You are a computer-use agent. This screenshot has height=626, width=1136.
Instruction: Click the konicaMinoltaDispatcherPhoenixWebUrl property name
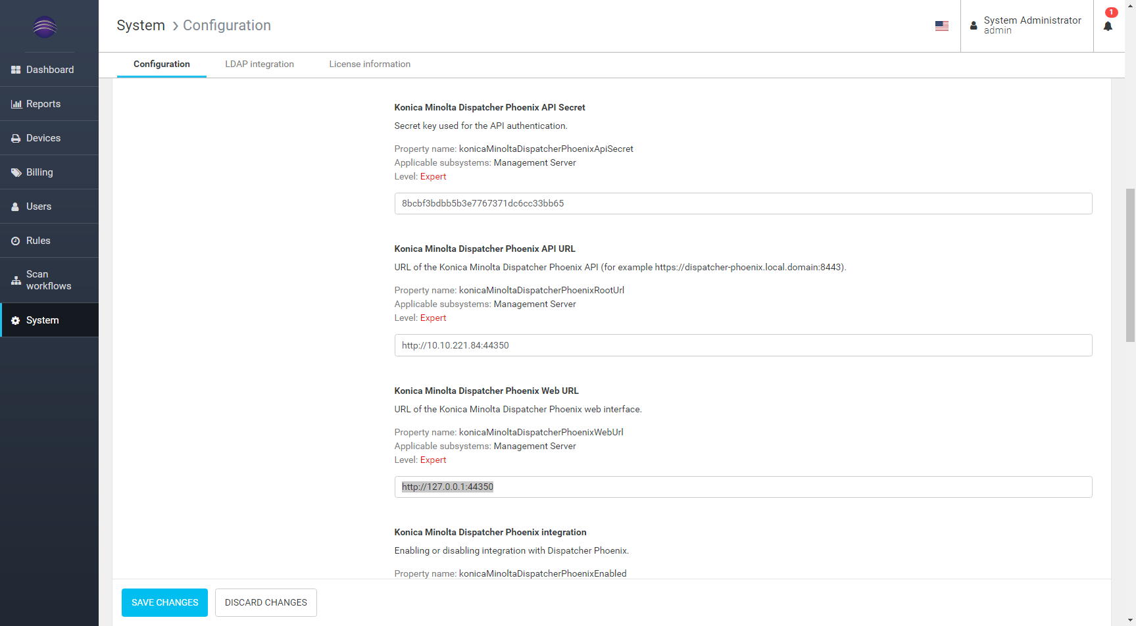pyautogui.click(x=541, y=432)
